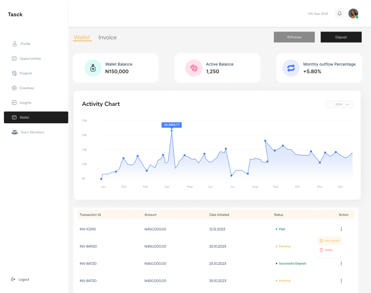Open the user profile avatar

(x=353, y=13)
